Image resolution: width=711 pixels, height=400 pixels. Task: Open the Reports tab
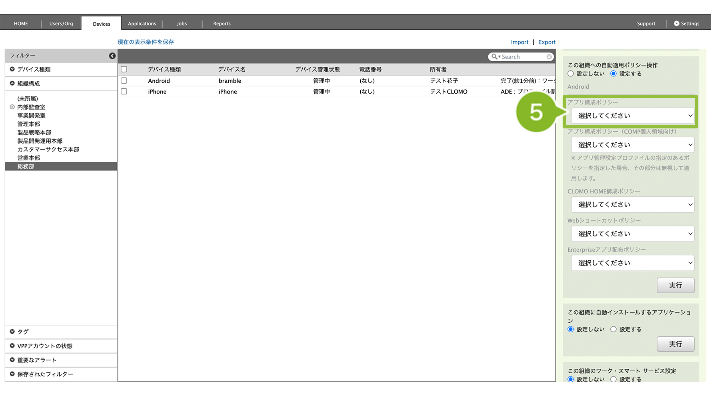(222, 24)
